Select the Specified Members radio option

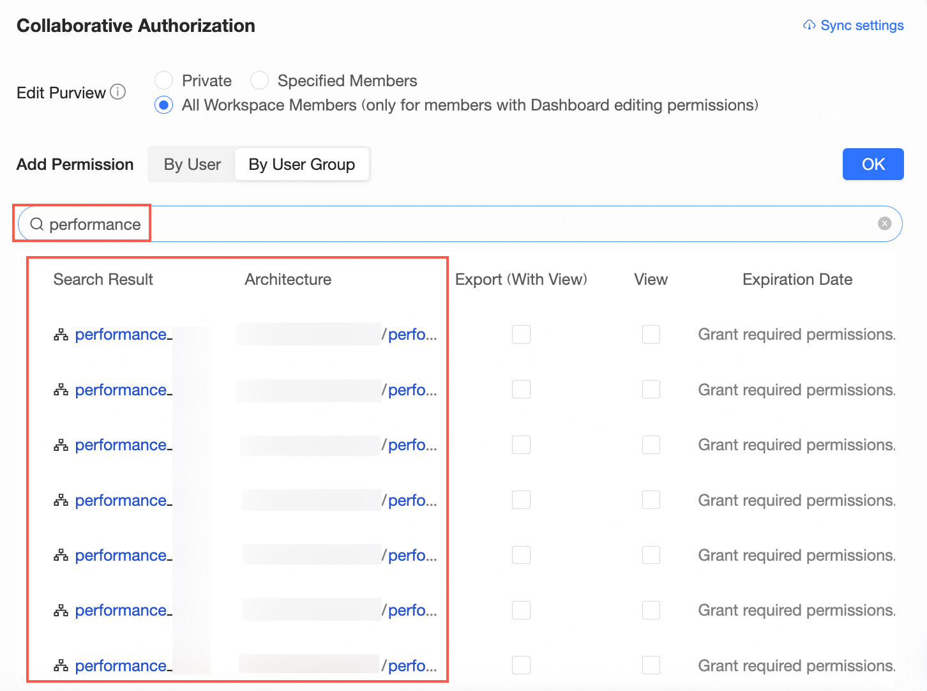pyautogui.click(x=259, y=80)
